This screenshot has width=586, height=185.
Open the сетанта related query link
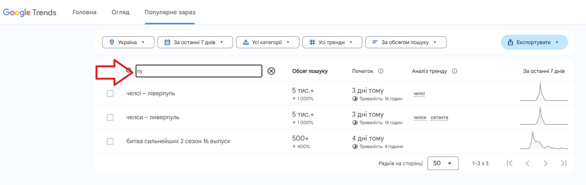439,117
